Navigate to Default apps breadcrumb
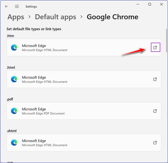Screen dimensions: 168x163 tap(55, 17)
